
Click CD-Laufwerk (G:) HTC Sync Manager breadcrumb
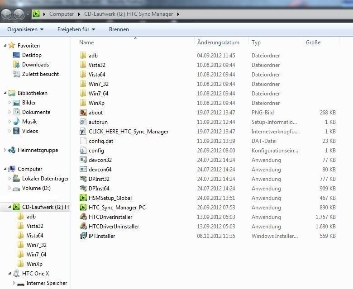click(129, 14)
